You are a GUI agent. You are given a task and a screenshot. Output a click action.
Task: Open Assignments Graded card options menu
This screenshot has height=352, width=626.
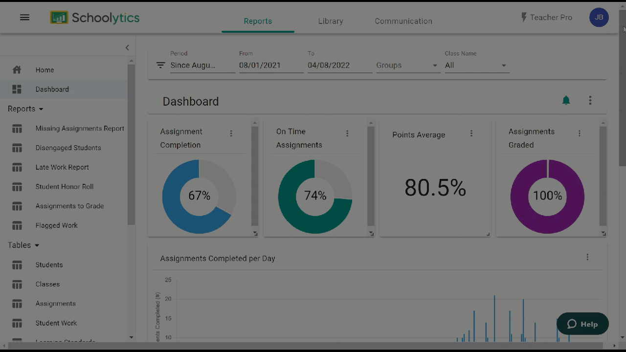click(580, 133)
